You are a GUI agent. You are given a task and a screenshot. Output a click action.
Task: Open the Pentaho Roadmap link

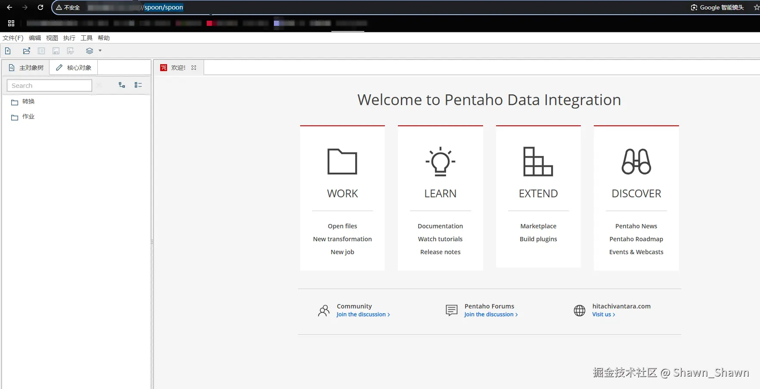click(636, 239)
